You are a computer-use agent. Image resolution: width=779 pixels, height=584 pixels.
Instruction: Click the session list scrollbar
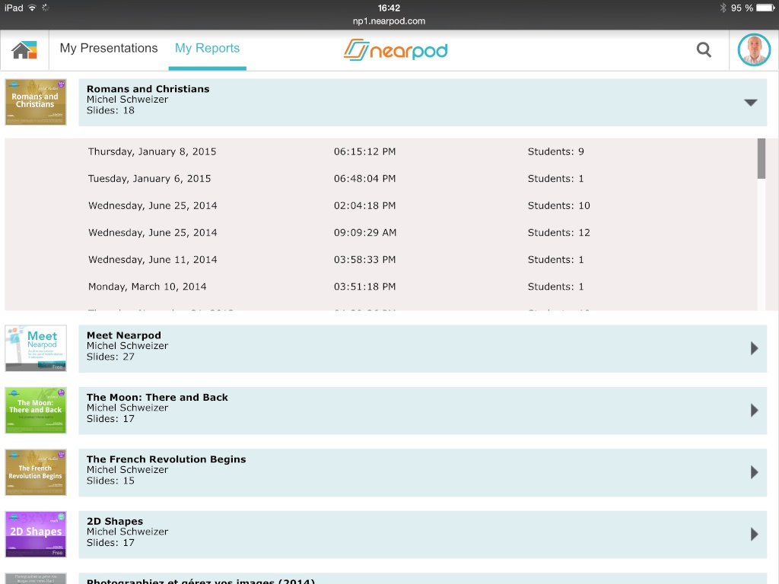(x=762, y=160)
